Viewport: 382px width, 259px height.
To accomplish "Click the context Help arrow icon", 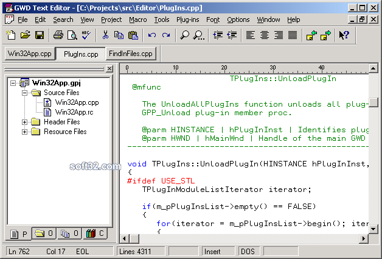I will [344, 35].
